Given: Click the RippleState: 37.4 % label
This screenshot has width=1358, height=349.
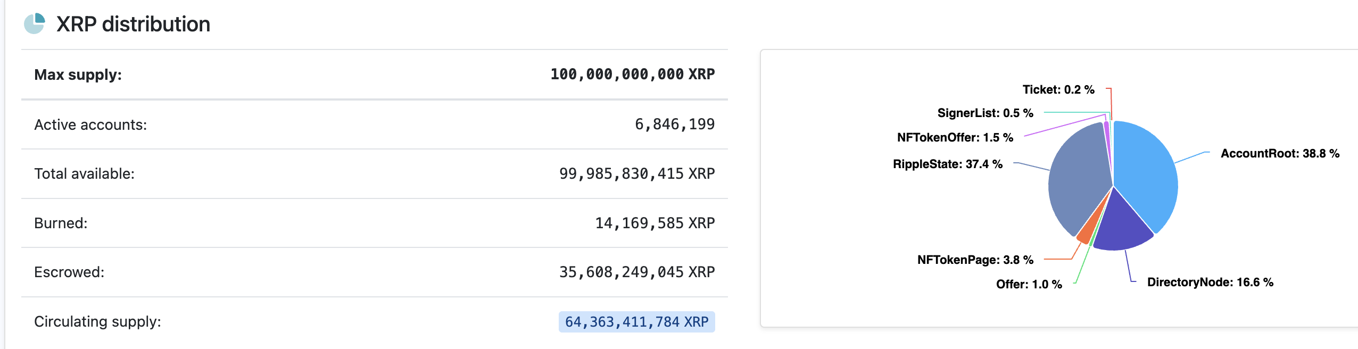Looking at the screenshot, I should 948,164.
